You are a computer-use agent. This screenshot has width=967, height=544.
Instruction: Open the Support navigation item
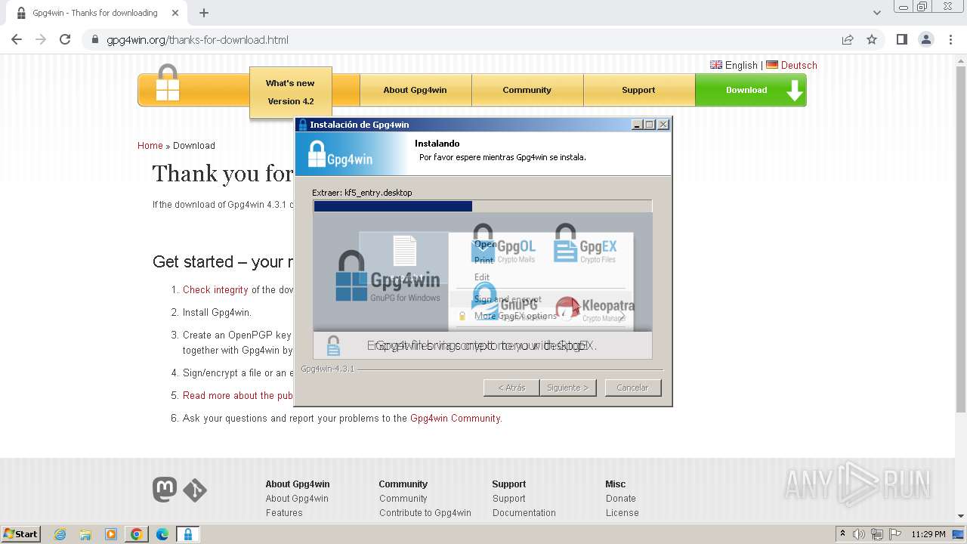point(638,90)
